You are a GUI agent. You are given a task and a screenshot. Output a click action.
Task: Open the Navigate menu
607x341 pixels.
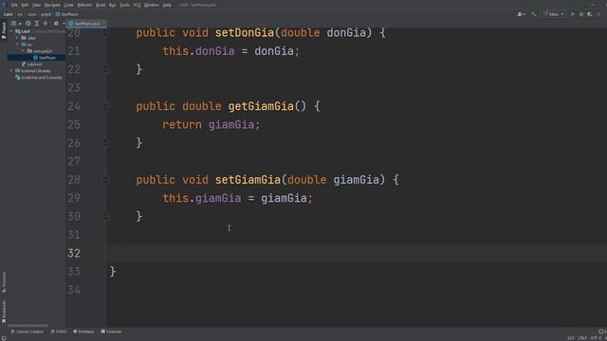tap(52, 5)
